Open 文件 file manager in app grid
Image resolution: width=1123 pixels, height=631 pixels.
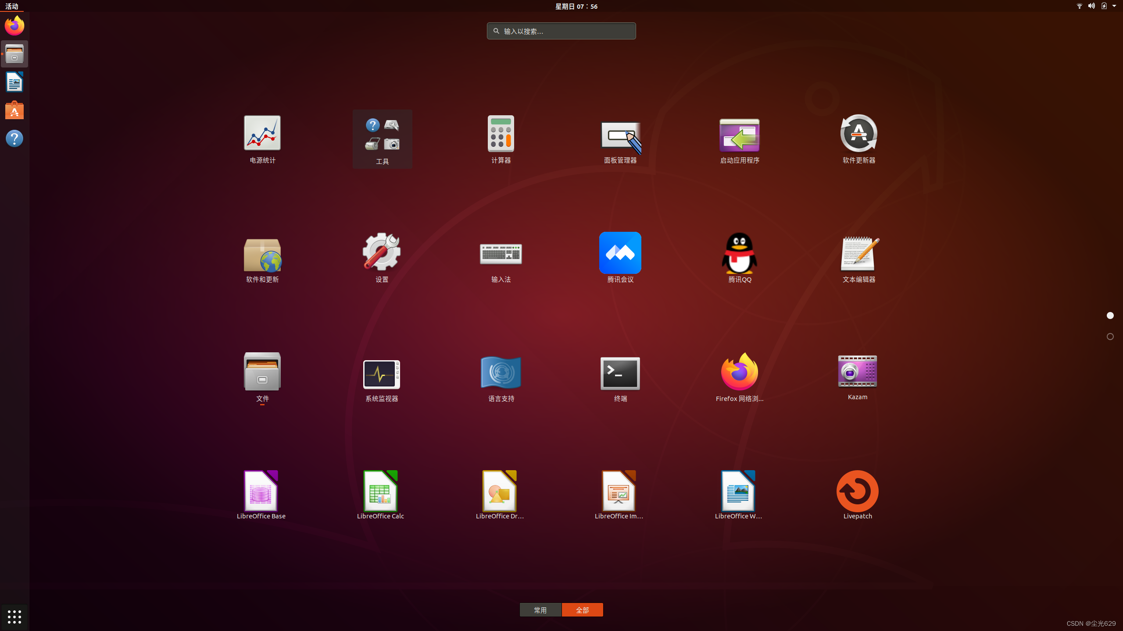(x=262, y=378)
